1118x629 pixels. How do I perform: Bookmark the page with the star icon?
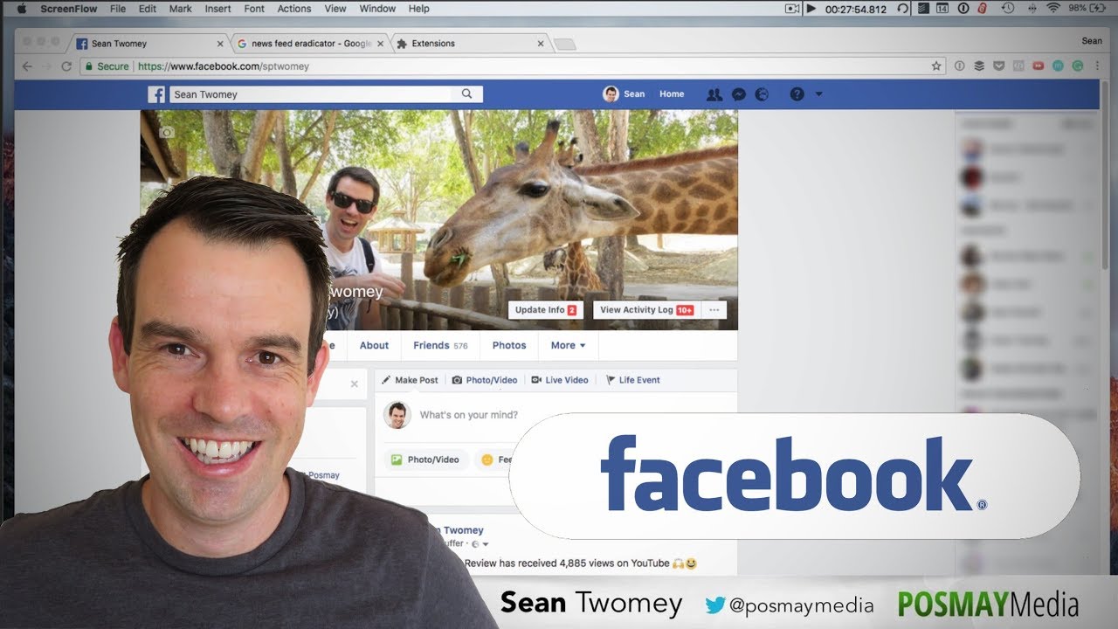(x=936, y=66)
